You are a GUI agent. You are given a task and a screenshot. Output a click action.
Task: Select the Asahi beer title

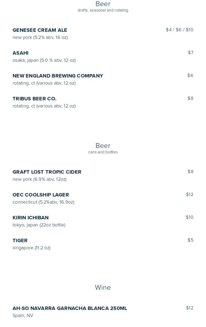pos(20,53)
